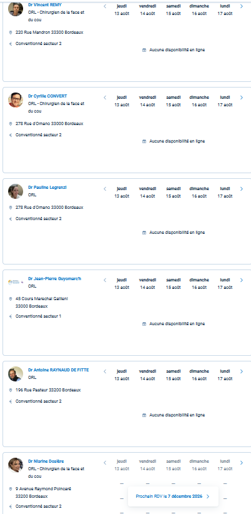The width and height of the screenshot is (251, 514).
Task: Click calendar icon in Dr Pauline Legrenzi's availability
Action: click(144, 233)
